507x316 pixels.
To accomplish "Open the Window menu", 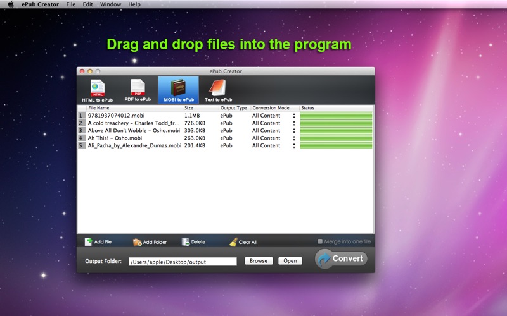I will 110,4.
